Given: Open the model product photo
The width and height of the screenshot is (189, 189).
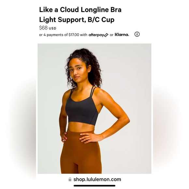Looking at the screenshot, I should 94,109.
